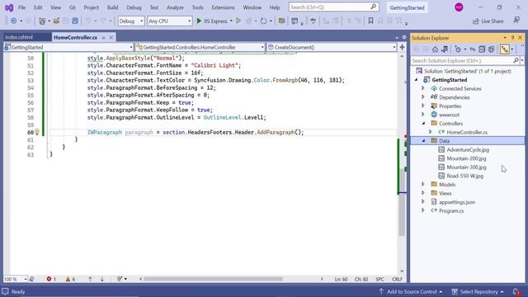Toggle the Preview Selected Items wrench button

pyautogui.click(x=504, y=49)
